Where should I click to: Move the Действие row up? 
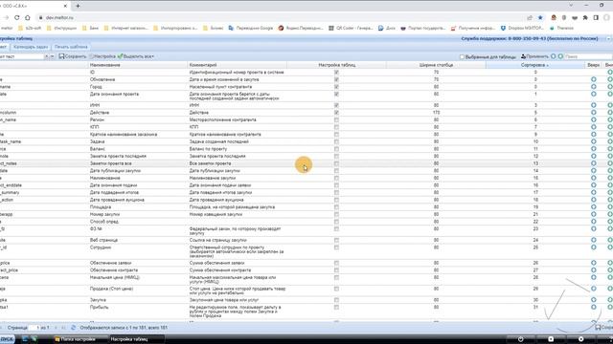point(594,113)
